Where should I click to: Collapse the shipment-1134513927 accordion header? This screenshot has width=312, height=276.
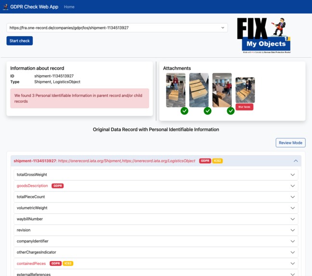[x=156, y=161]
